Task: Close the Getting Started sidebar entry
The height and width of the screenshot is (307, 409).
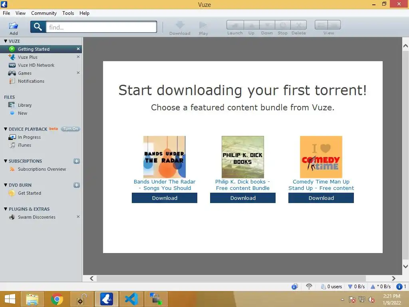Action: point(78,49)
